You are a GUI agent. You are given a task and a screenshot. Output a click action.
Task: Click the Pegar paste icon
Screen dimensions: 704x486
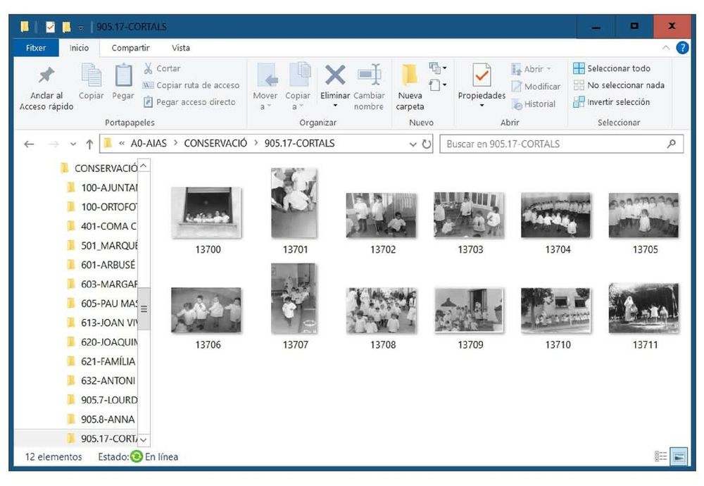click(123, 75)
